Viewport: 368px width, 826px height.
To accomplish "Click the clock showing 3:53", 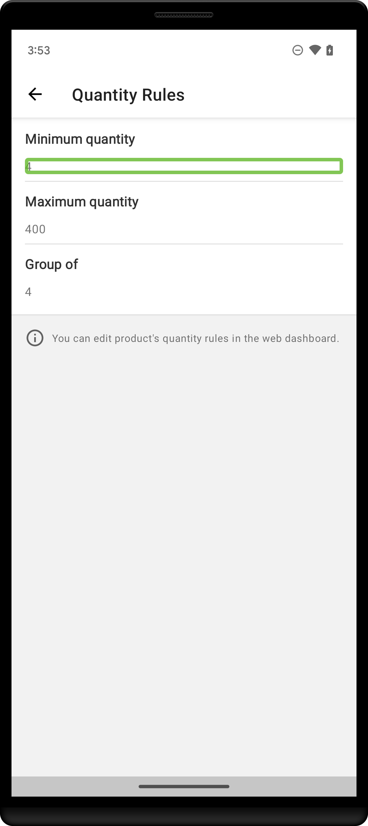I will [38, 50].
